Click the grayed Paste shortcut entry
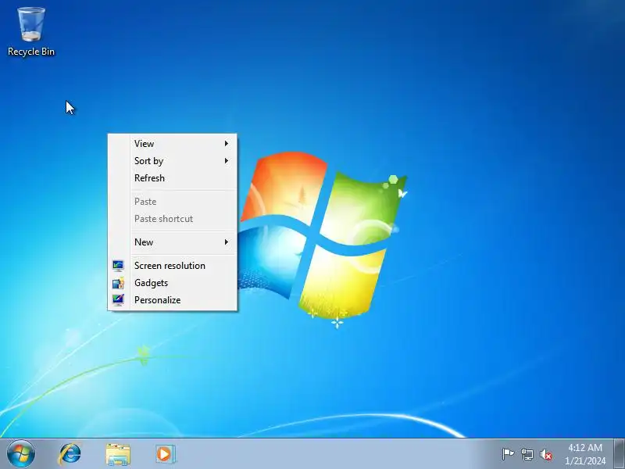The image size is (625, 469). (x=172, y=219)
